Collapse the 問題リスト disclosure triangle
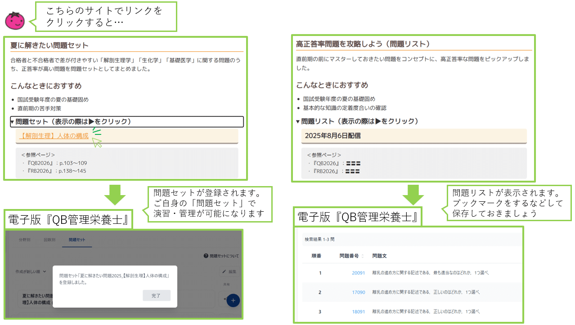The width and height of the screenshot is (575, 325). point(298,121)
